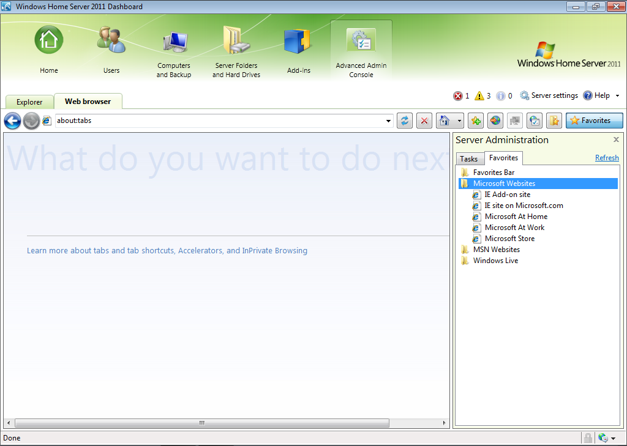Open the Microsoft At Work favorite

click(x=509, y=228)
